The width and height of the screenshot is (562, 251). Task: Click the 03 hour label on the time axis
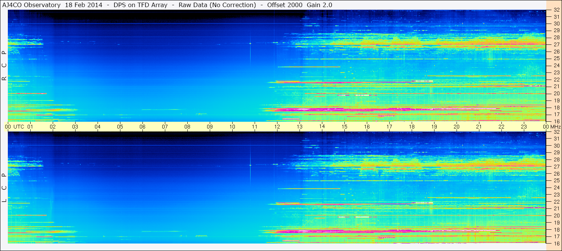(75, 127)
